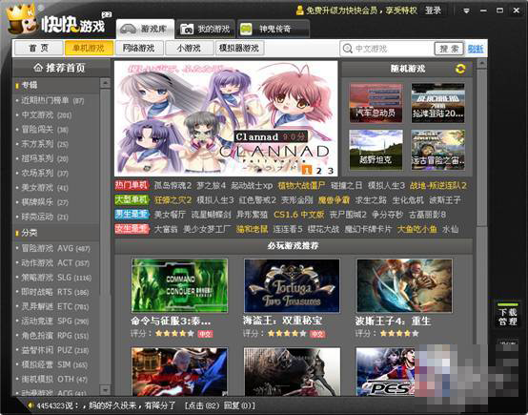Open Command & Conquer 3 game cover

coord(179,285)
